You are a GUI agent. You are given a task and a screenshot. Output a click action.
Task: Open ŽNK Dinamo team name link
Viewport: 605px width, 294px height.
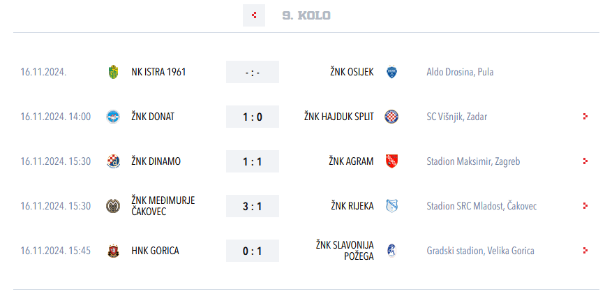tap(156, 161)
